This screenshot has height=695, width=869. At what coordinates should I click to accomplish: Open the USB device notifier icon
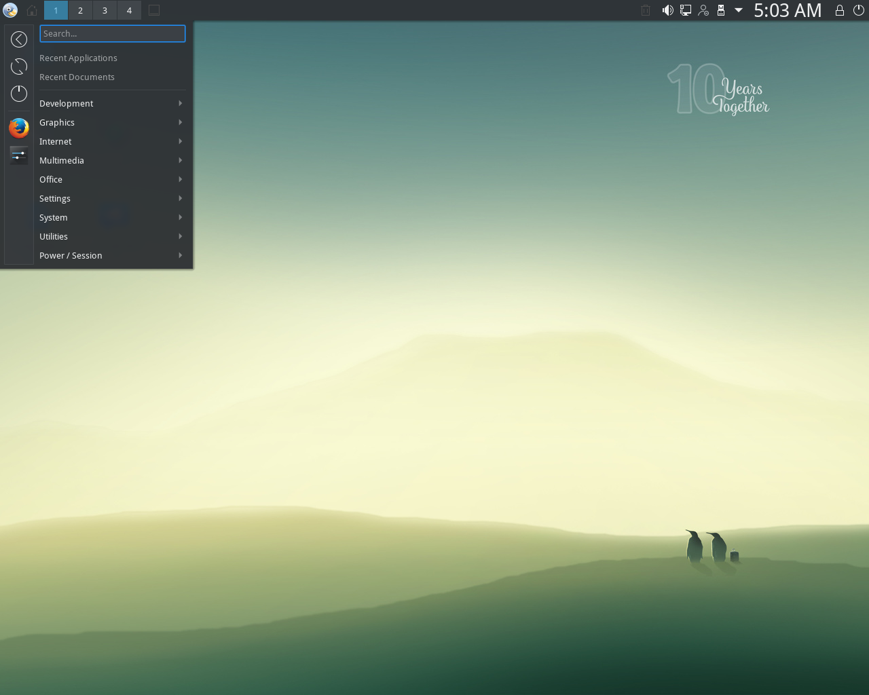(721, 10)
